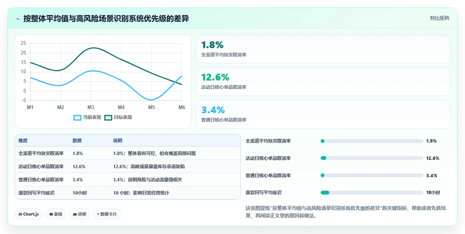This screenshot has width=465, height=234.
Task: Click the M1 x-axis label
Action: 30,107
